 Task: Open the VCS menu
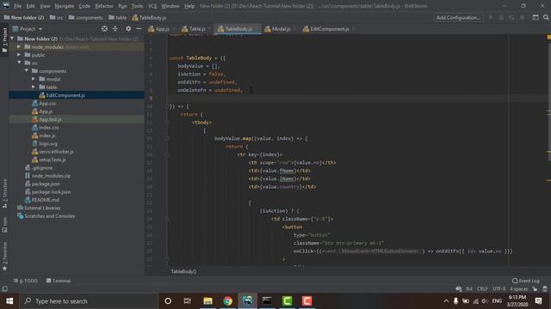pyautogui.click(x=152, y=6)
